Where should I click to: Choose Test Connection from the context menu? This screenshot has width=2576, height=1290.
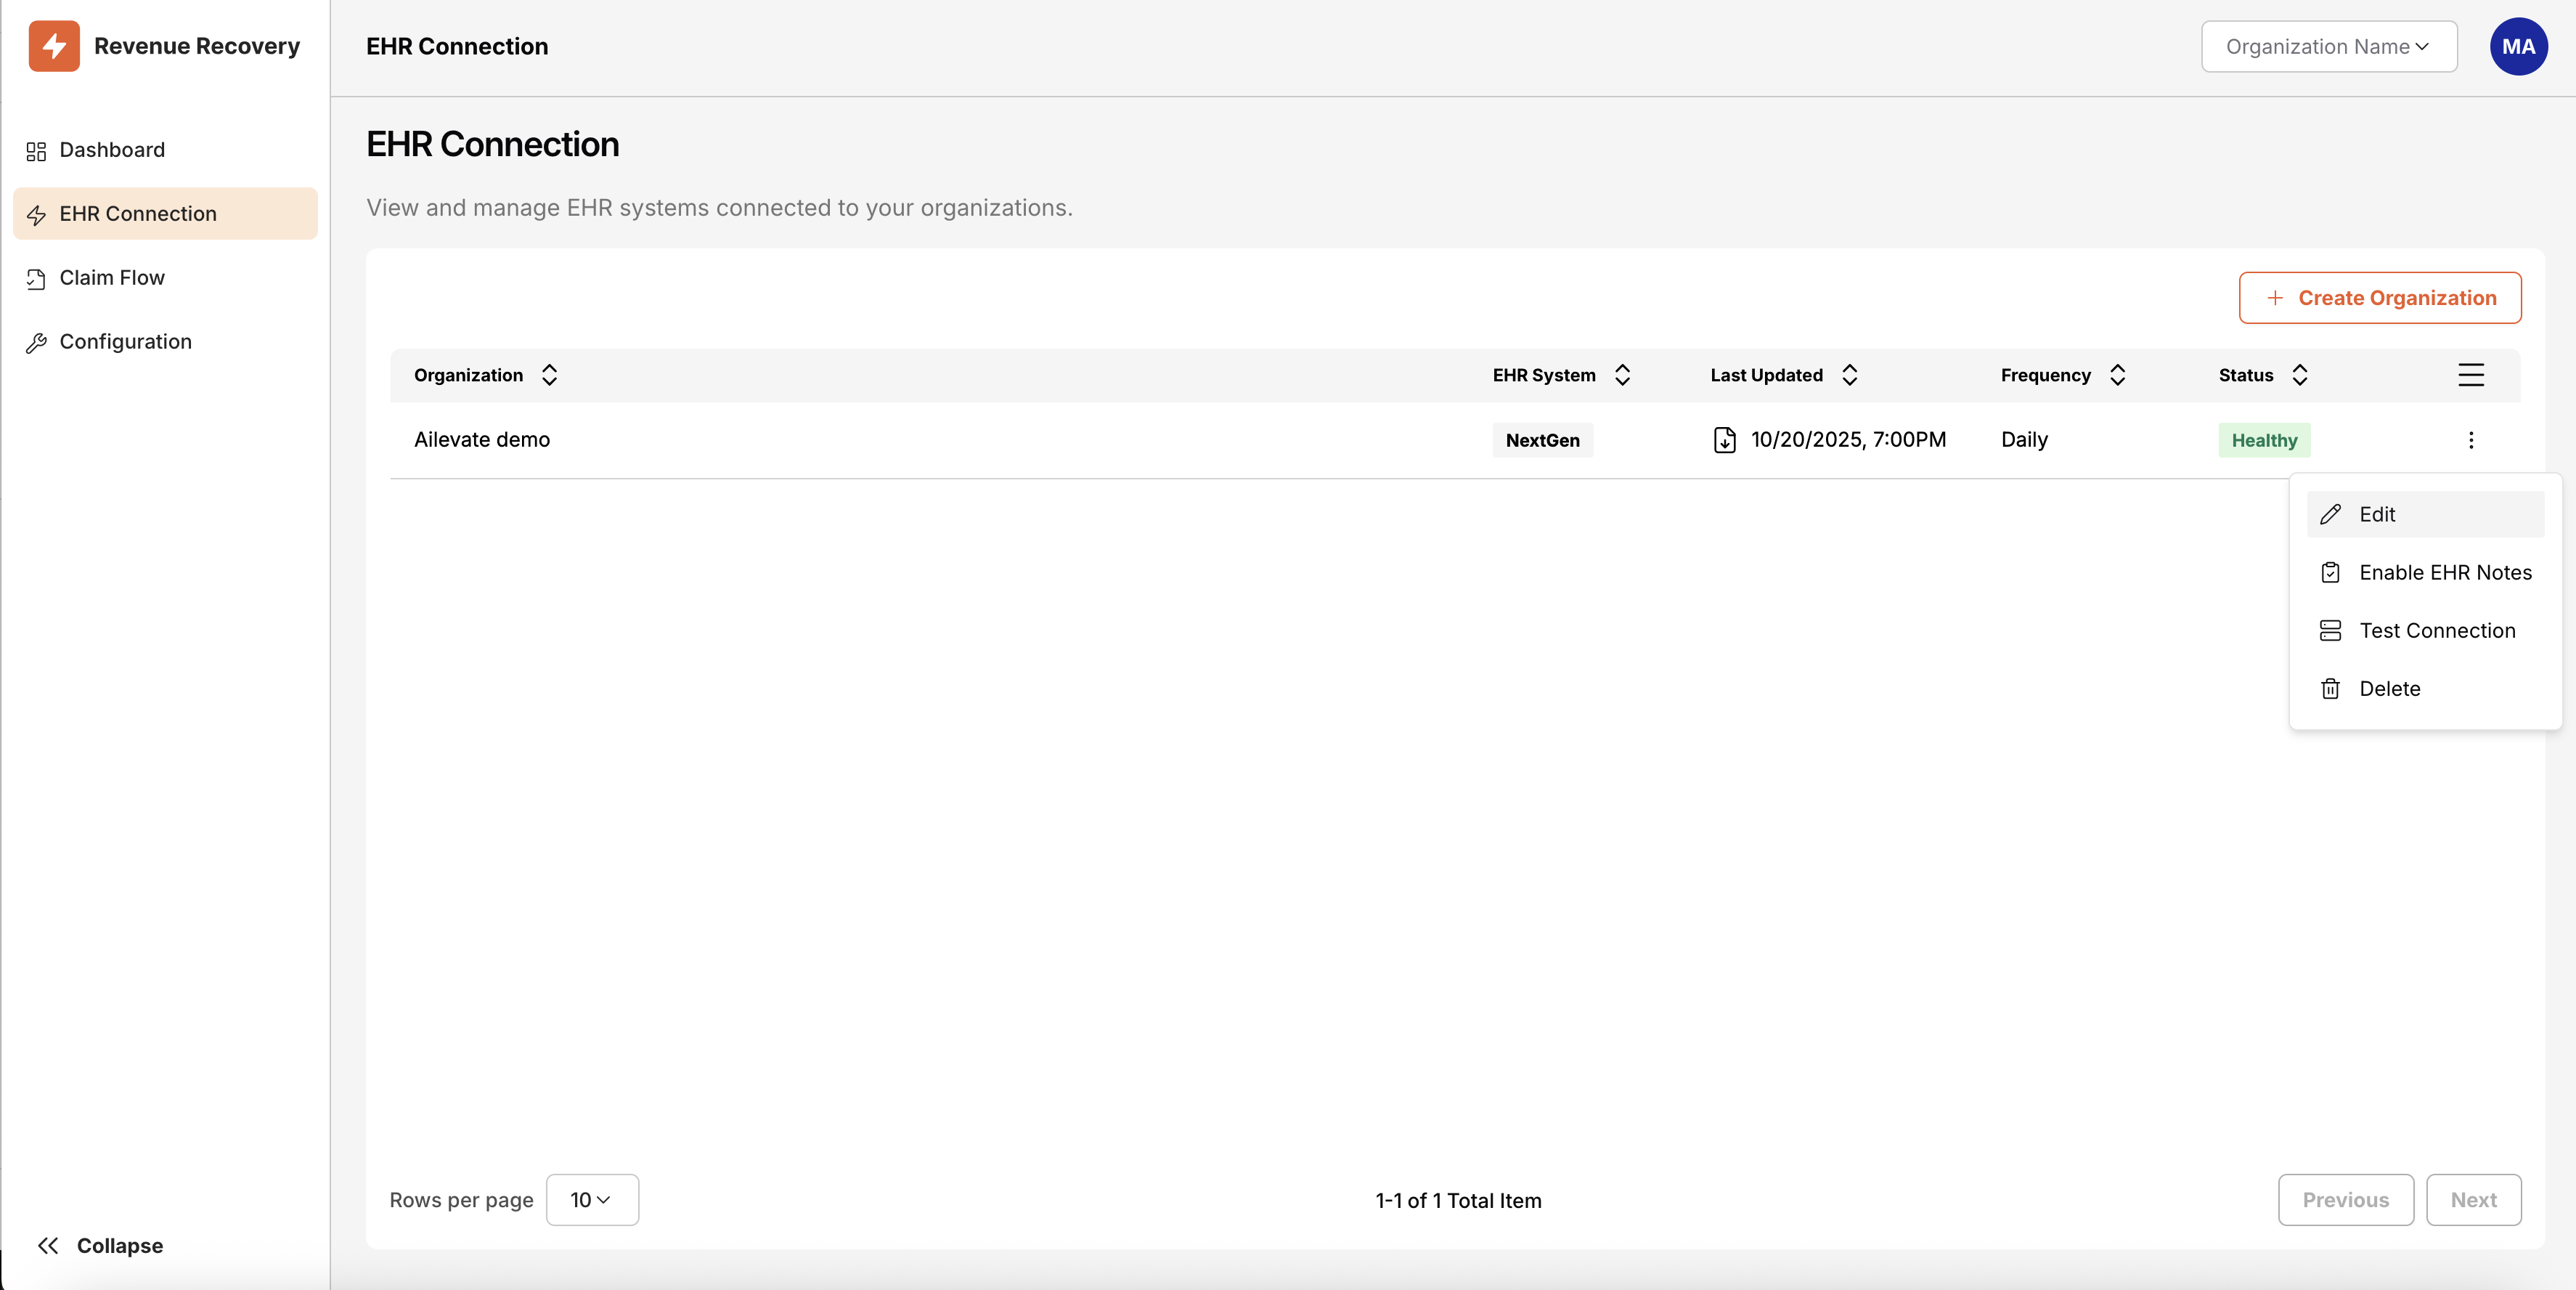2436,630
